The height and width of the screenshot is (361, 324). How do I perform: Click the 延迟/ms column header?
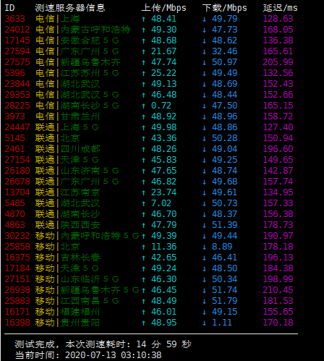tap(280, 8)
